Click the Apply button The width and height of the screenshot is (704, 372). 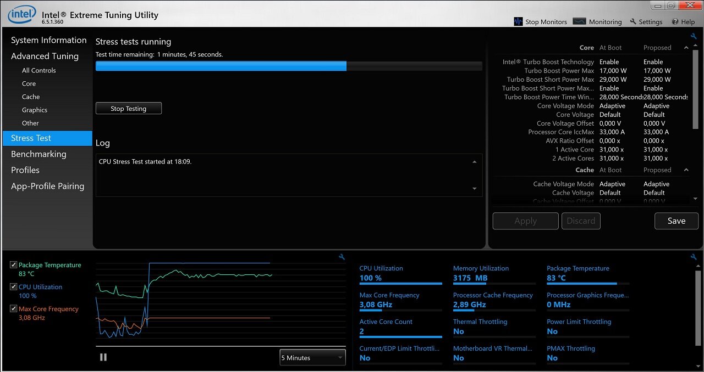(526, 221)
